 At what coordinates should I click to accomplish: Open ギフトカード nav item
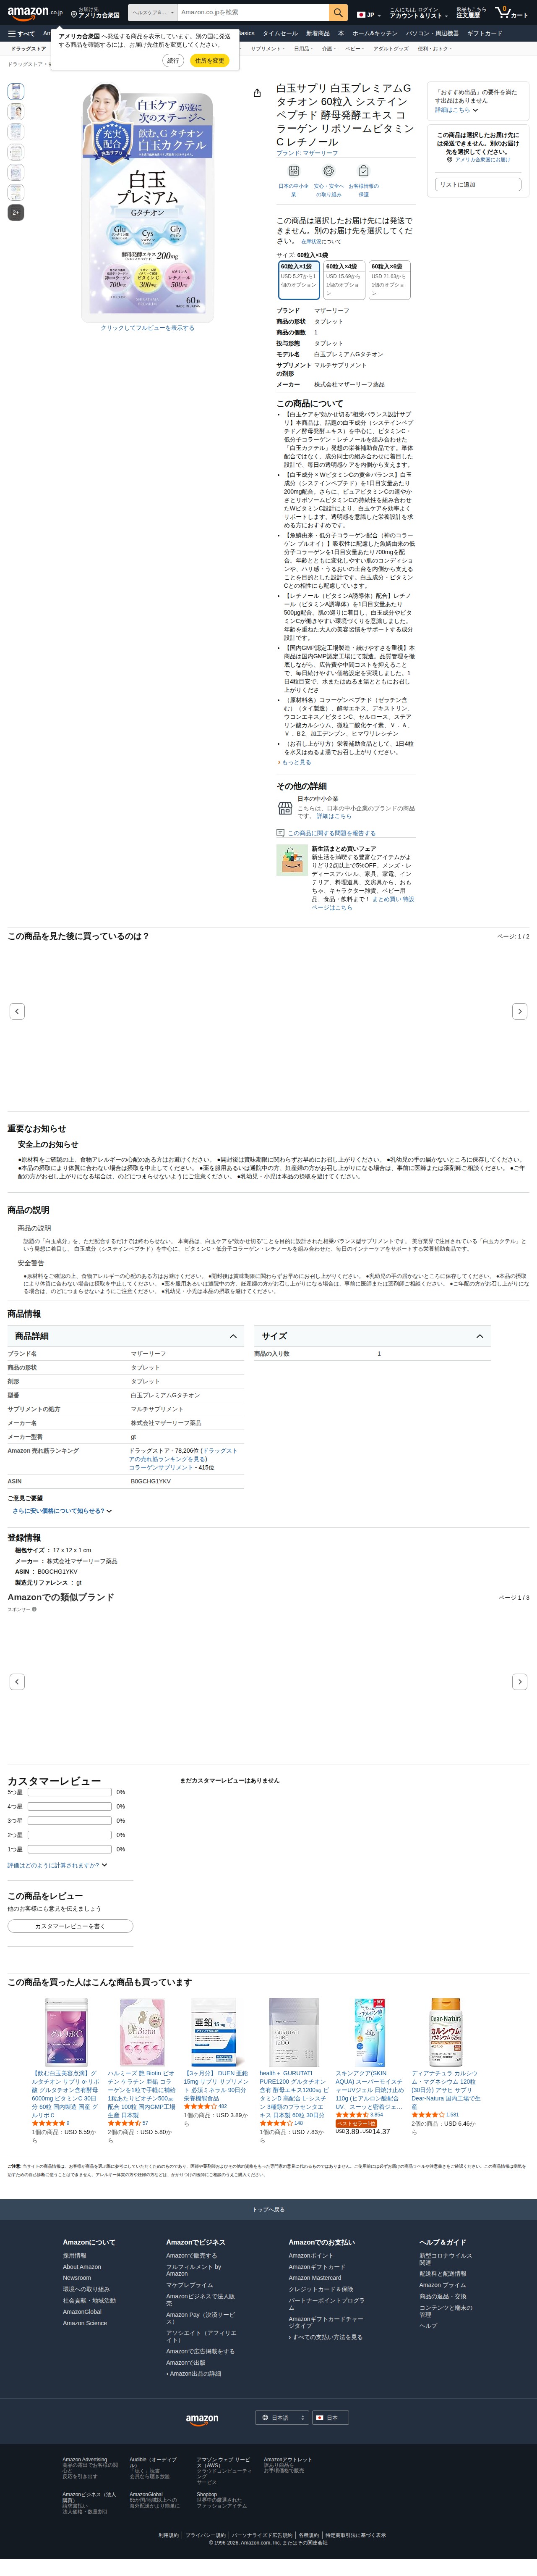[484, 33]
